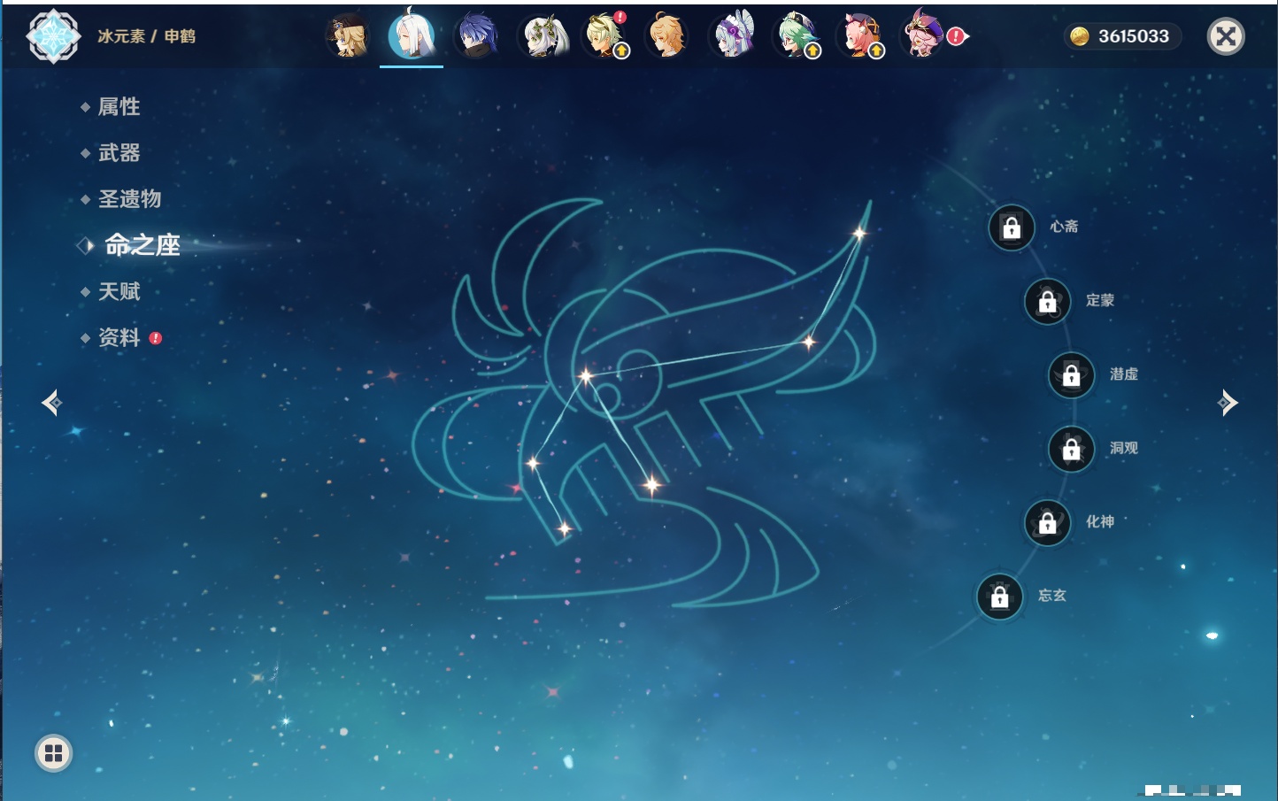
Task: Switch to the Navia avatar with hat
Action: 347,36
